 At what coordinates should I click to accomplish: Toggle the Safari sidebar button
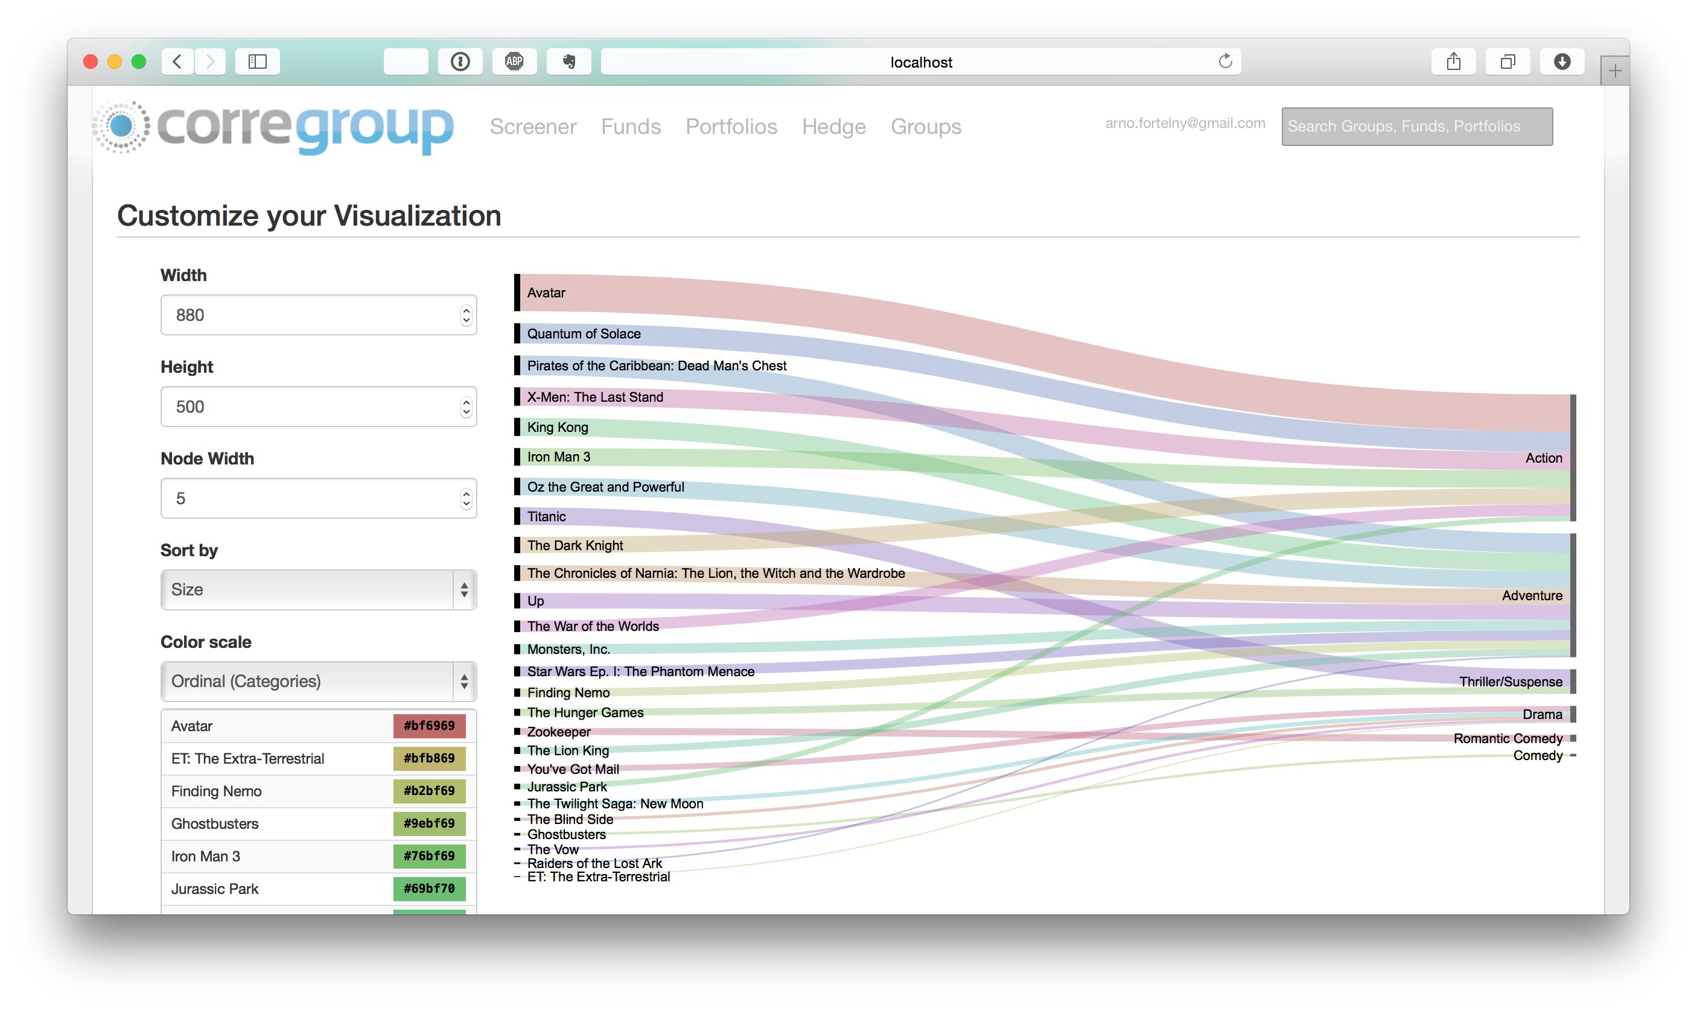coord(257,62)
